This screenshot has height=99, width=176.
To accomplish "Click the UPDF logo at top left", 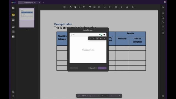I will pyautogui.click(x=13, y=2).
